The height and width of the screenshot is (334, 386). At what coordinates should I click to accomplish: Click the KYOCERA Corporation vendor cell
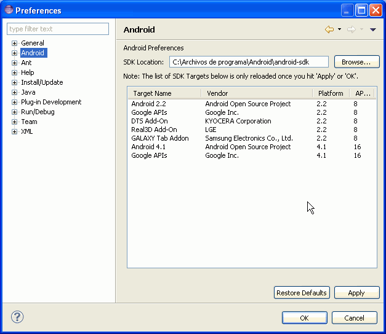(238, 121)
